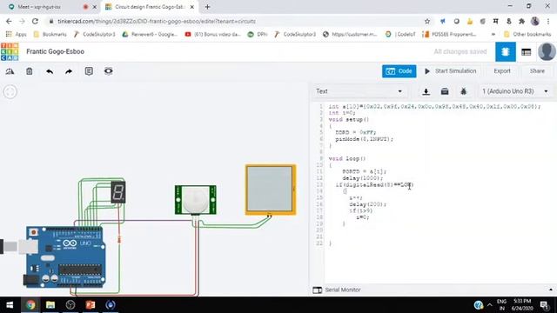This screenshot has width=557, height=313.
Task: Switch to circuit view icon
Action: (506, 52)
